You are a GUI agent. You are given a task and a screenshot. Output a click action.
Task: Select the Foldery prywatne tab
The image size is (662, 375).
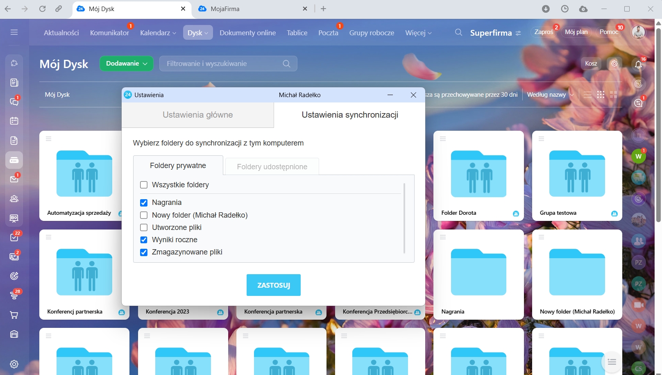178,166
